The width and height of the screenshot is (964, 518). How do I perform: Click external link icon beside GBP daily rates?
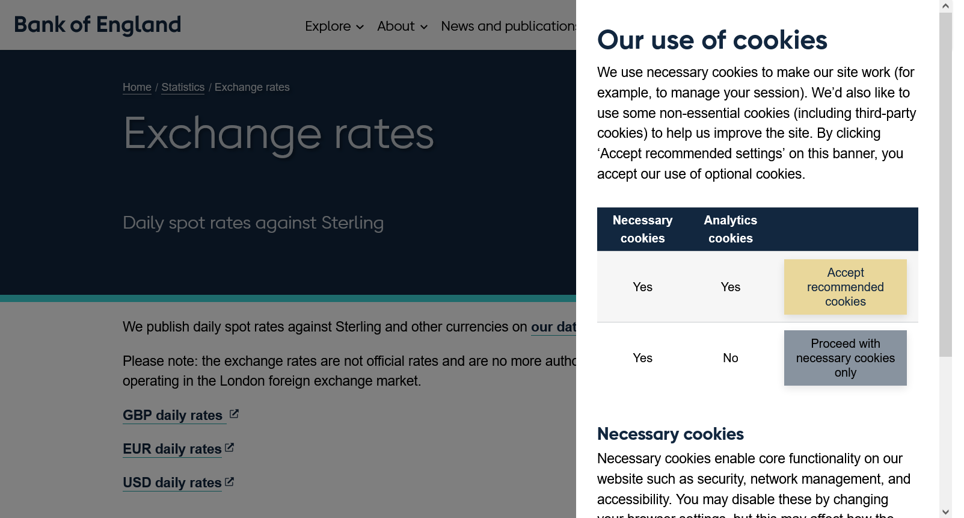click(x=235, y=414)
